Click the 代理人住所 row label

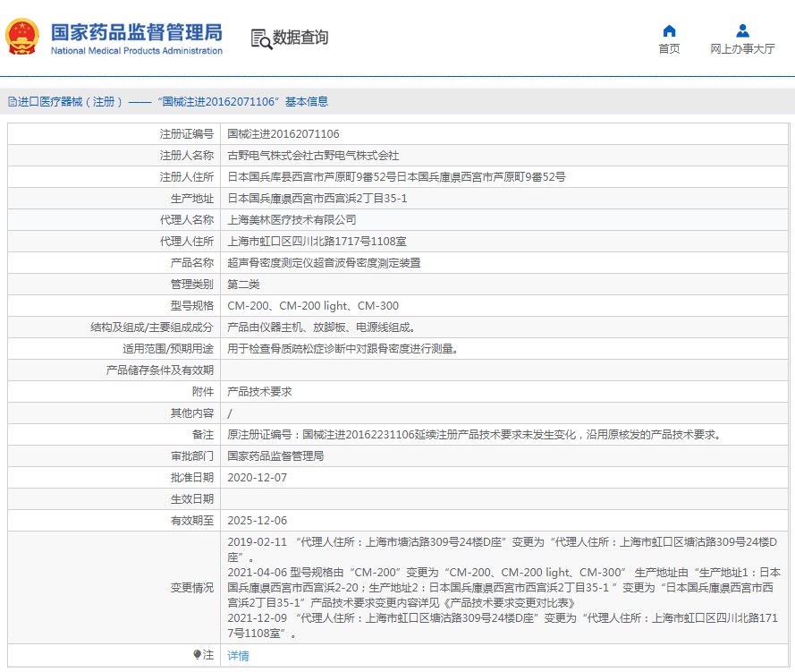pyautogui.click(x=187, y=242)
